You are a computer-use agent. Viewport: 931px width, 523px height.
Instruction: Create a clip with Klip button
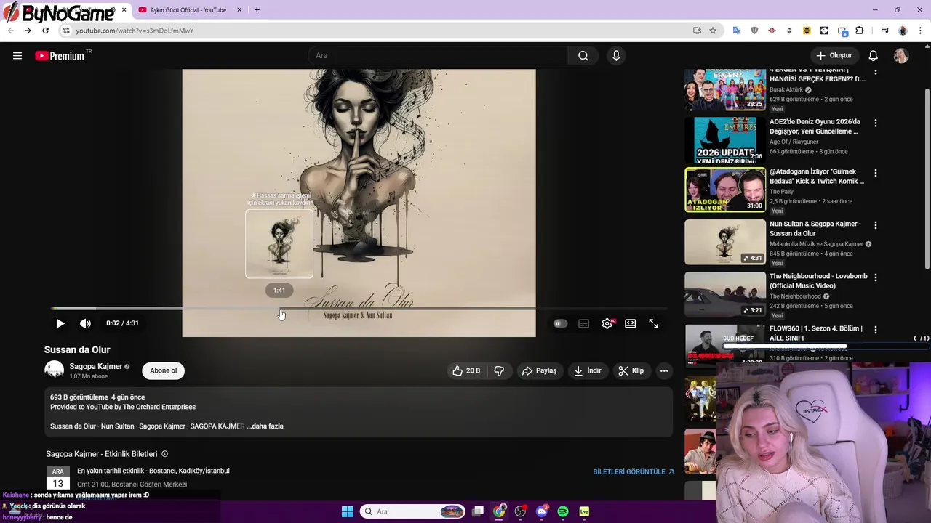point(631,370)
